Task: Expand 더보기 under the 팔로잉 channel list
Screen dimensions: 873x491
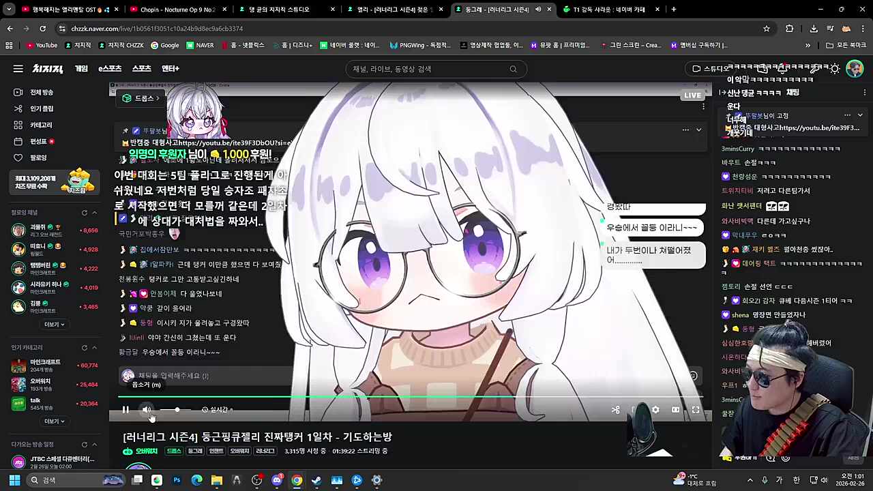Action: point(53,324)
